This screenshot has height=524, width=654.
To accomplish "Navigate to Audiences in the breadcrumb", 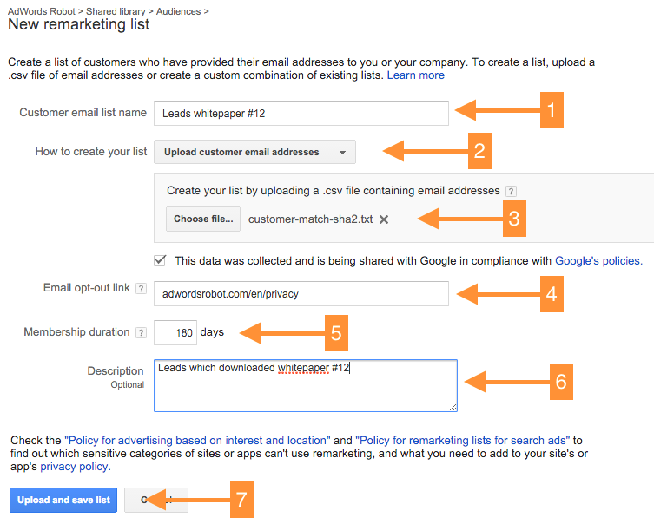I will (178, 11).
